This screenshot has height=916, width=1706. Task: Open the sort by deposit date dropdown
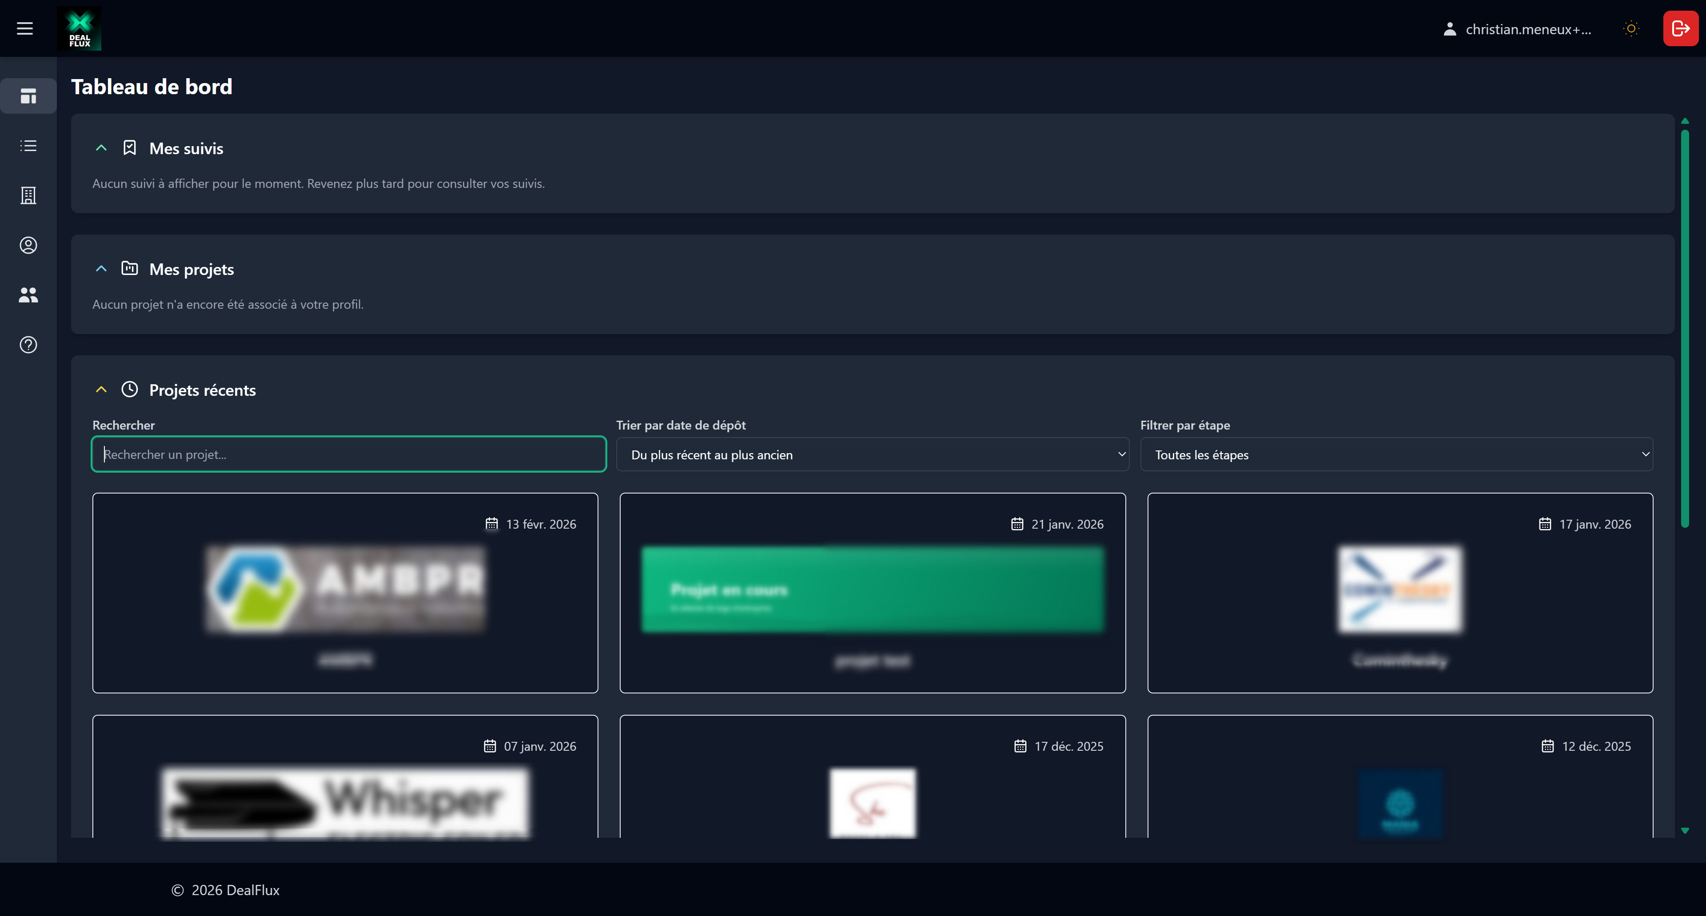tap(872, 454)
